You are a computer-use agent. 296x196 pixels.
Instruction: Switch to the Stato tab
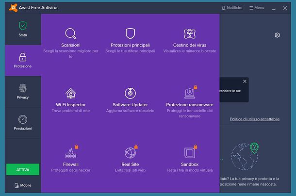coord(23,29)
